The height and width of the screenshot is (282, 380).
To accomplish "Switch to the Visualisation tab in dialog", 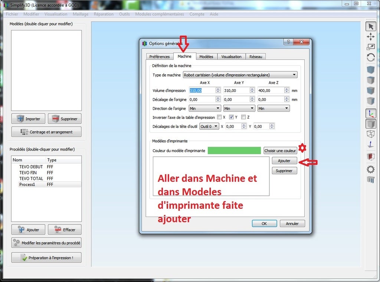I will tap(231, 56).
